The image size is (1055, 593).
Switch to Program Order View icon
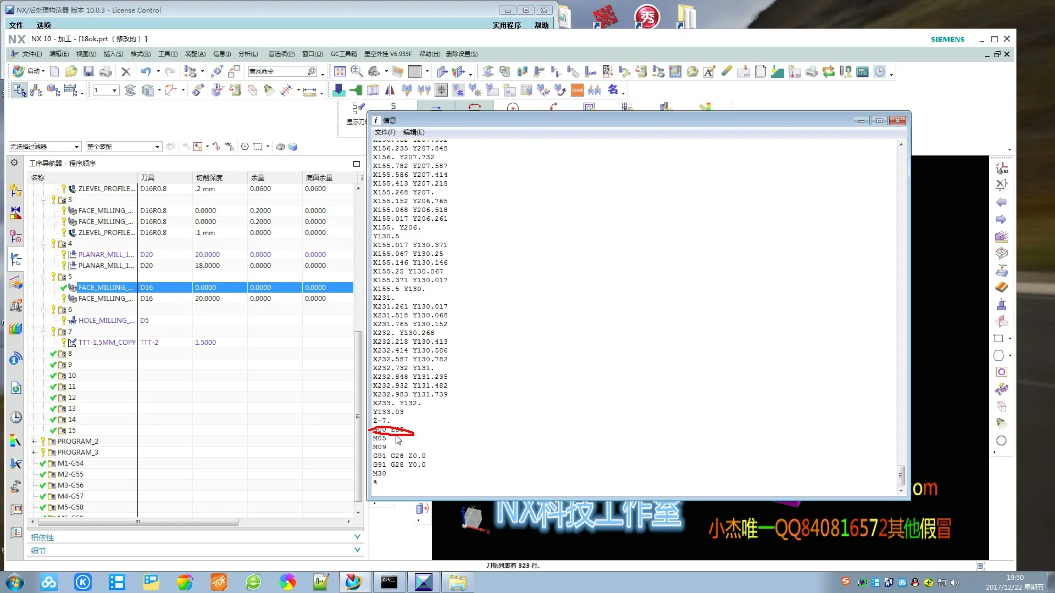pyautogui.click(x=20, y=90)
